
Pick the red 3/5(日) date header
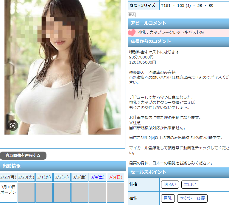point(116,177)
